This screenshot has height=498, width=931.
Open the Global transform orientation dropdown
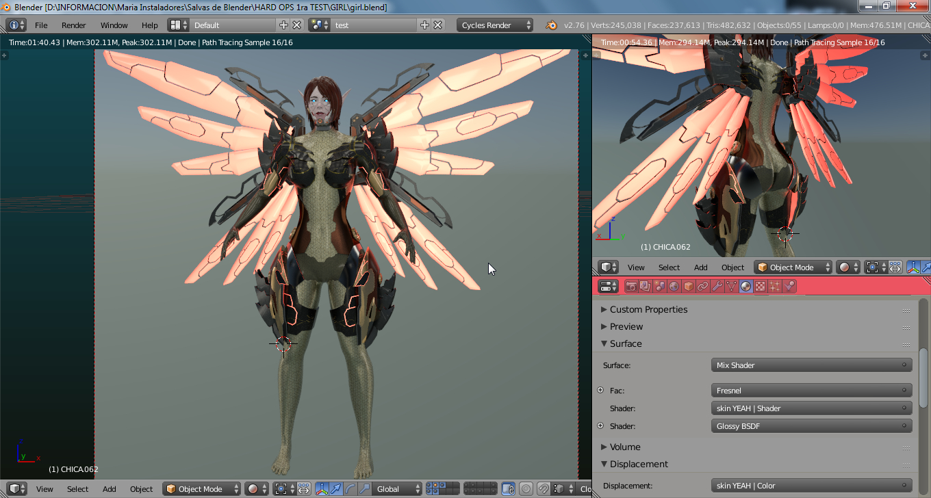[x=397, y=489]
